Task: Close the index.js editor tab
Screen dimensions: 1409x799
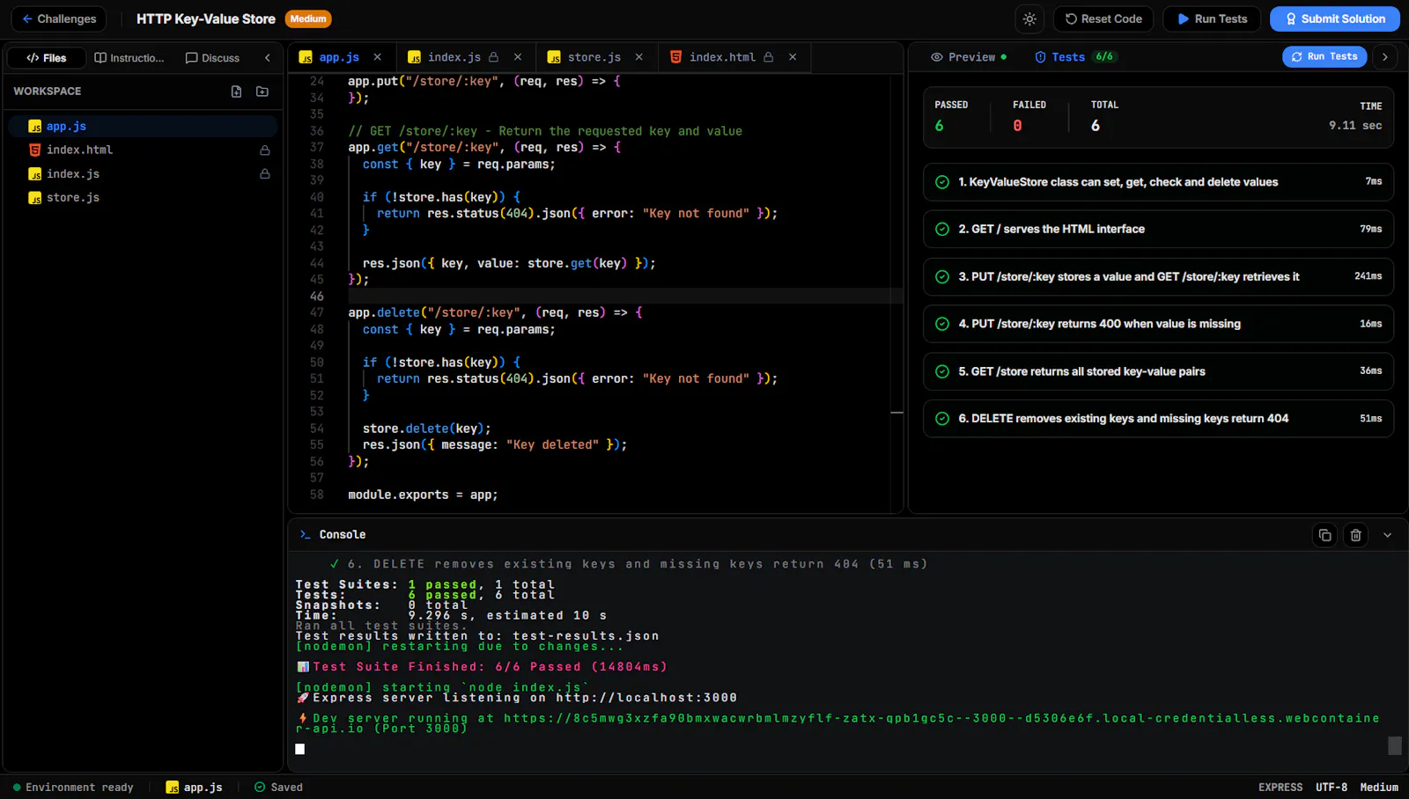Action: pyautogui.click(x=518, y=57)
